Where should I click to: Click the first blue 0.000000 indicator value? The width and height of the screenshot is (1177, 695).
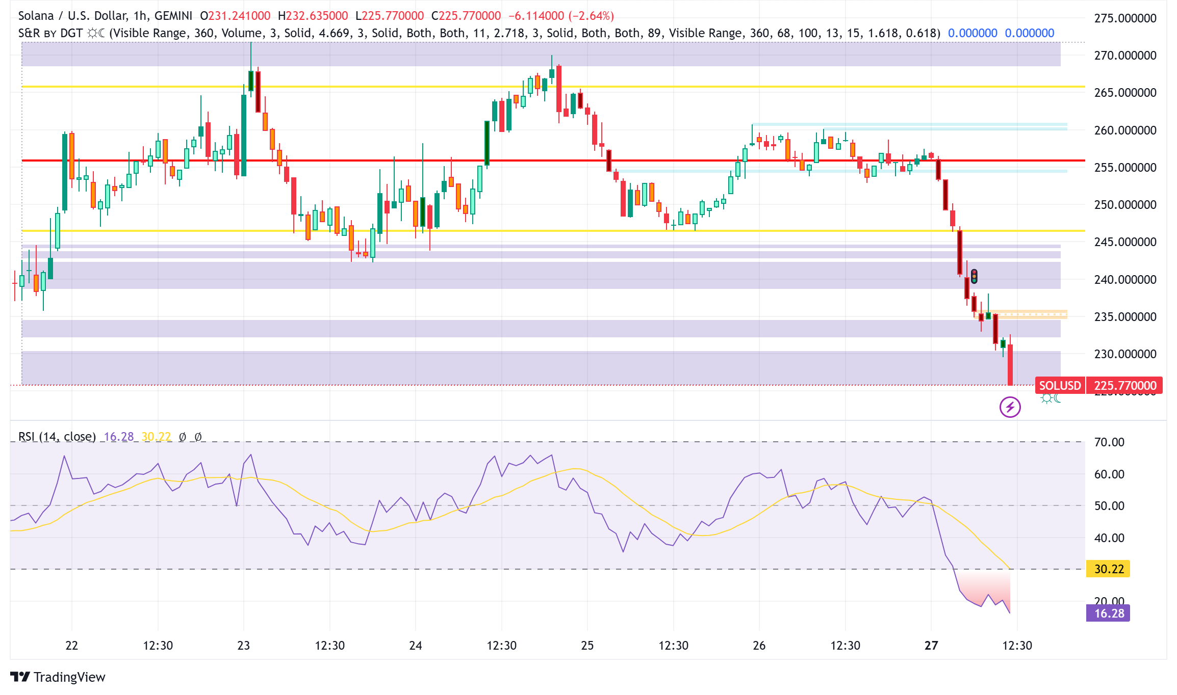point(973,33)
